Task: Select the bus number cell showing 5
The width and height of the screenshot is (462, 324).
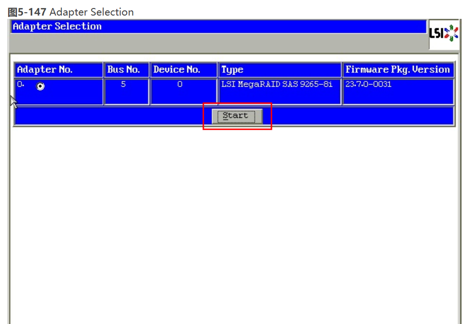Action: click(123, 85)
